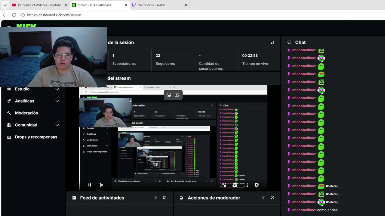Expand the Analíticas sidebar section

(57, 101)
